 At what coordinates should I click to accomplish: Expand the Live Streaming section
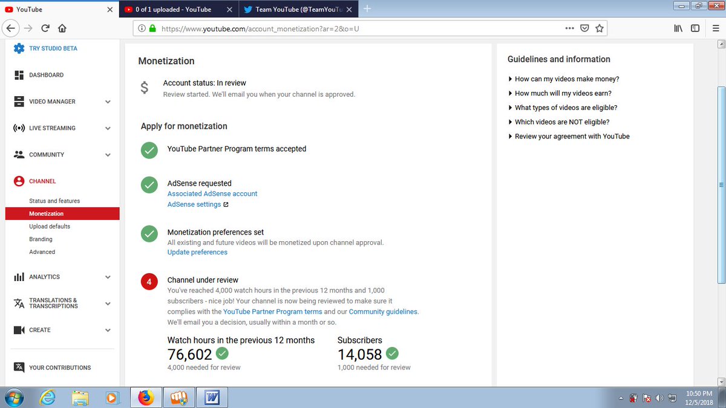108,128
